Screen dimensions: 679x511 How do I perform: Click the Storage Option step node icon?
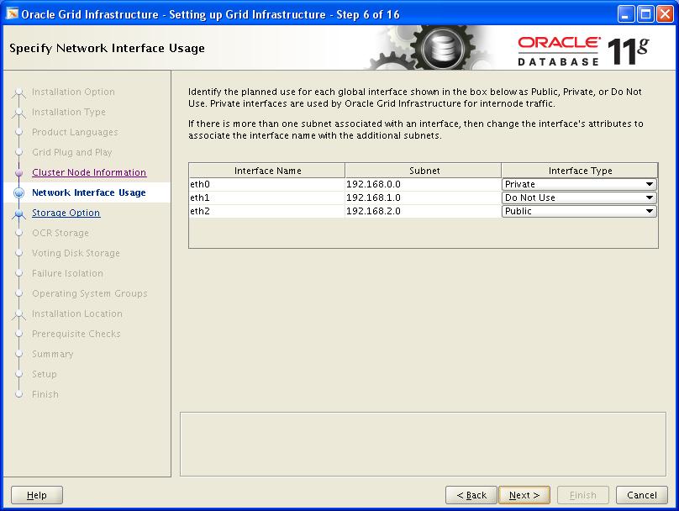[18, 213]
